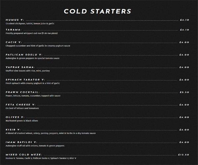
Task: Click the Patlican Soslu V title
Action: tap(24, 55)
